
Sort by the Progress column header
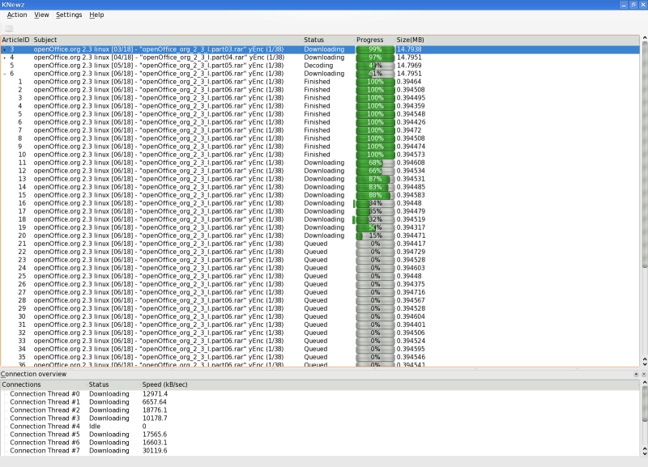[x=375, y=40]
